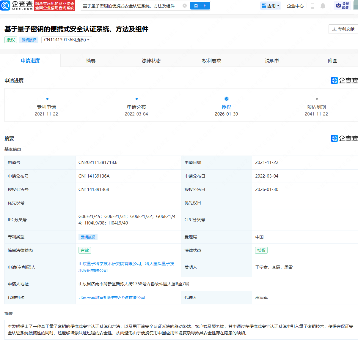Open the mobile app phone icon
Image resolution: width=358 pixels, height=340 pixels.
coord(312,6)
